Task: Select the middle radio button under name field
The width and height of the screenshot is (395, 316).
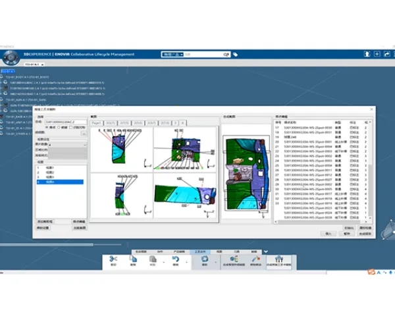Action: 59,128
